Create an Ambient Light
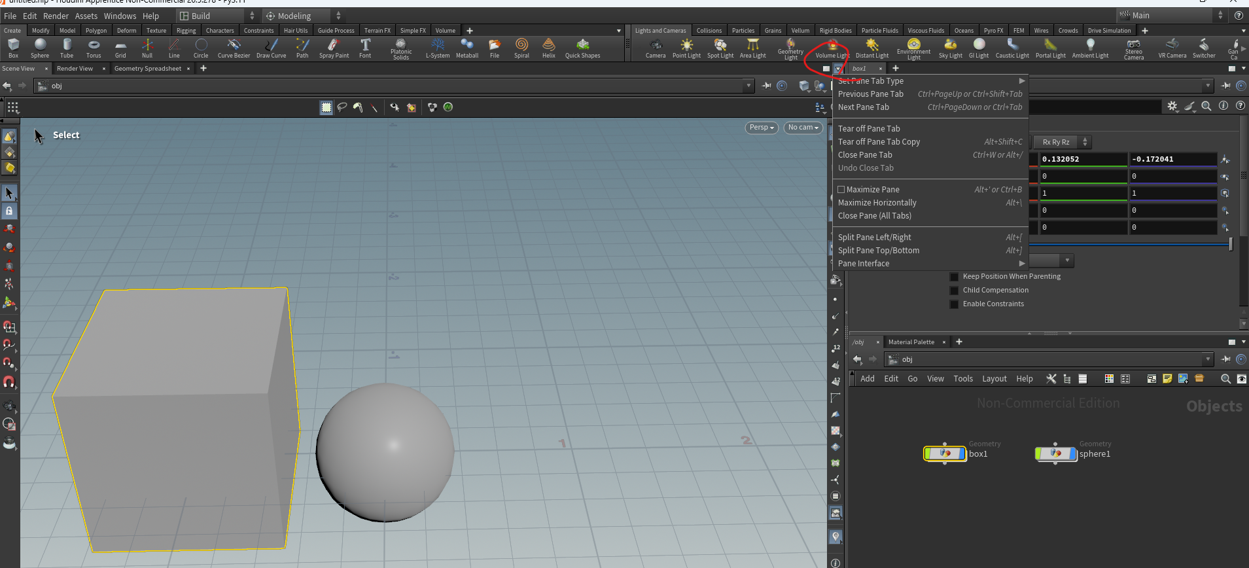The image size is (1249, 568). click(1090, 48)
